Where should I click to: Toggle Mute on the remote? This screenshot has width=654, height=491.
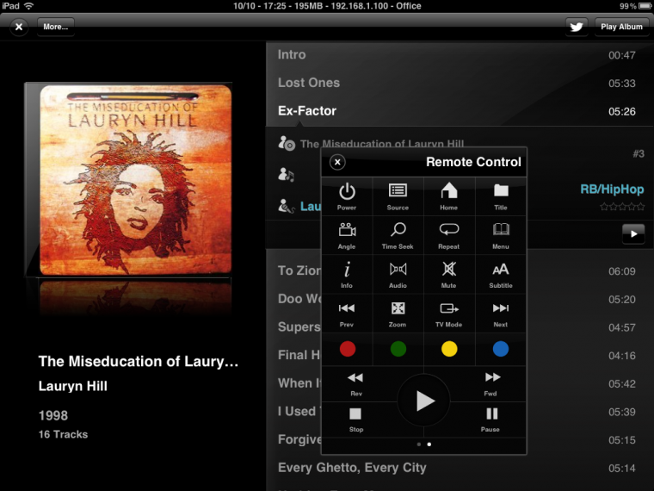coord(449,273)
